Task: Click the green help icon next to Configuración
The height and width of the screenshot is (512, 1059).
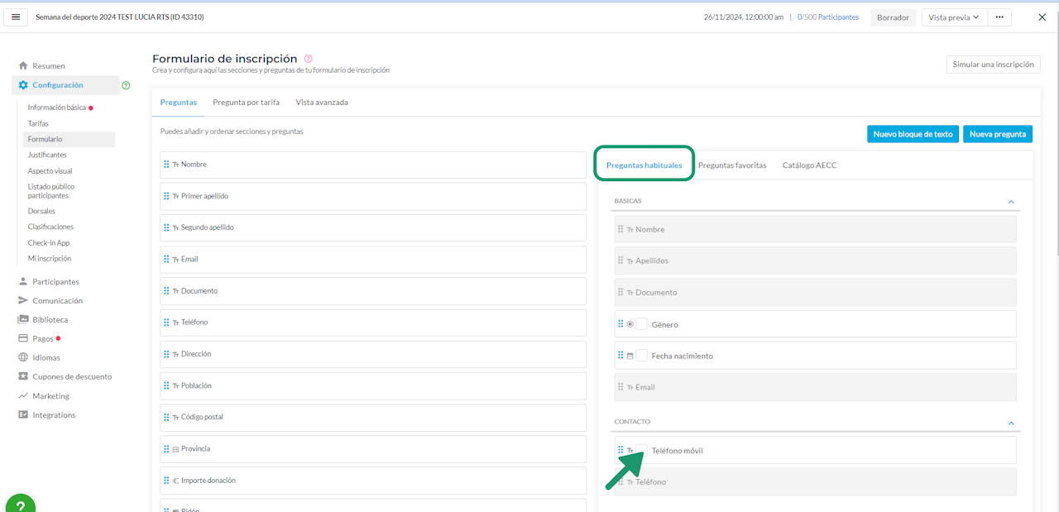Action: click(x=126, y=85)
